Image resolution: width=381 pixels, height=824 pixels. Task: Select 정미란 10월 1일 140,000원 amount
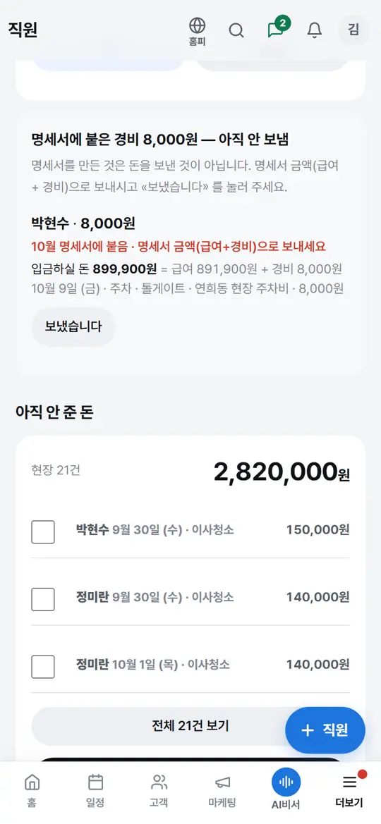317,664
